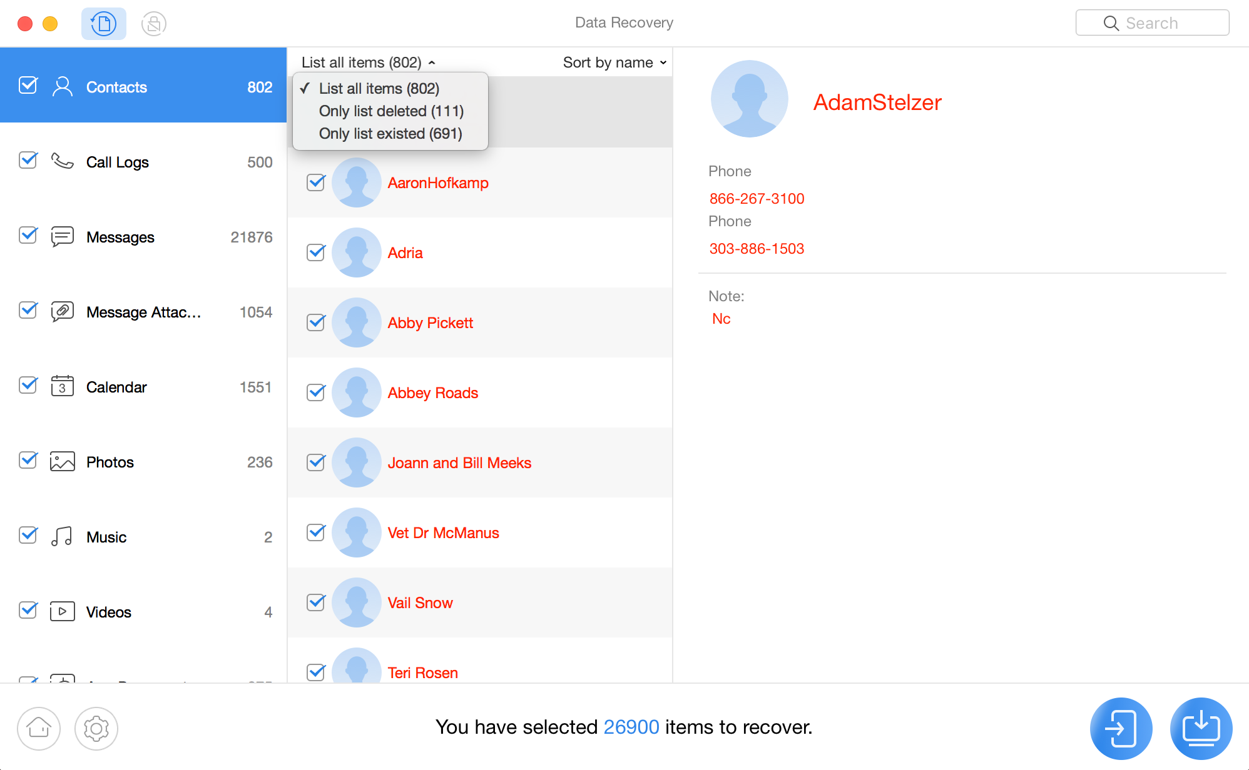
Task: Click the Contacts sidebar icon
Action: (x=61, y=86)
